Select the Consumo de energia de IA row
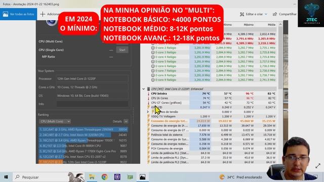This screenshot has width=324, height=182. tap(212, 125)
